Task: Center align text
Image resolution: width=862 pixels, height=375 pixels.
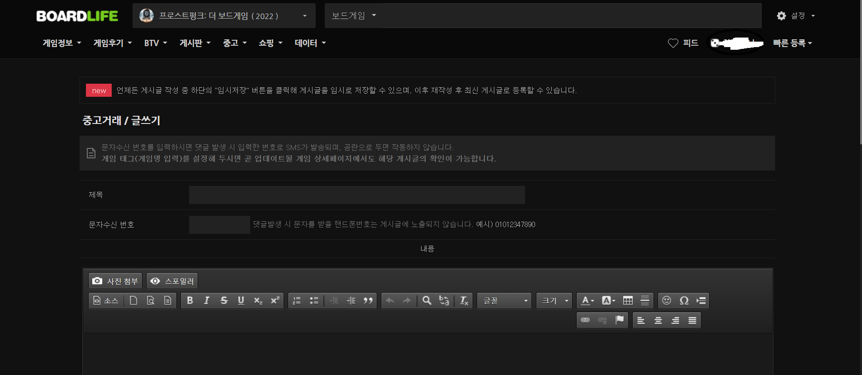Action: pos(658,320)
